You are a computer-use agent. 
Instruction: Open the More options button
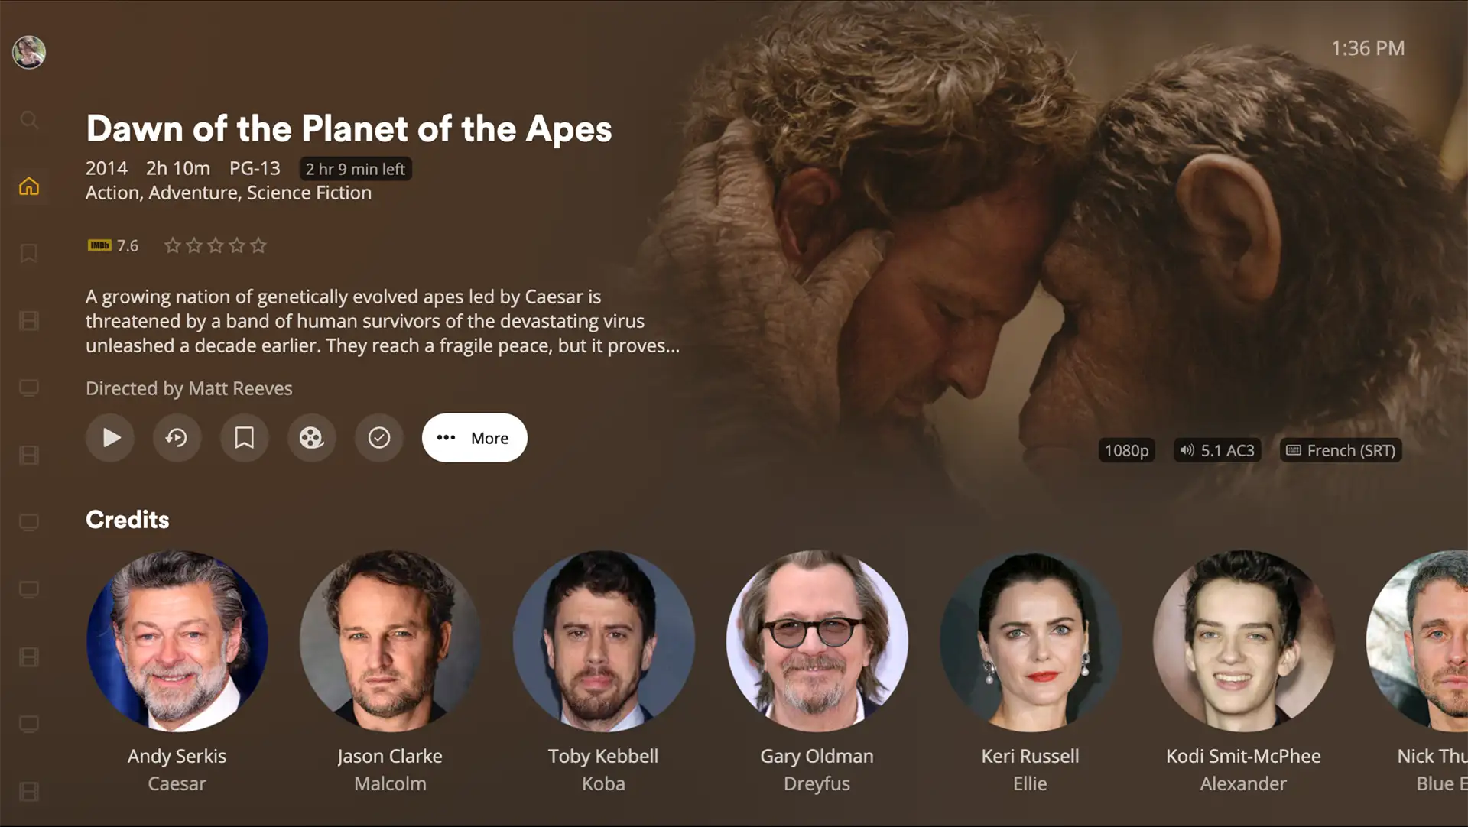474,438
